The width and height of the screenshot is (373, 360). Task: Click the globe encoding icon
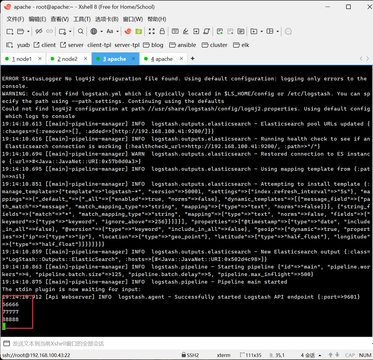tap(94, 31)
